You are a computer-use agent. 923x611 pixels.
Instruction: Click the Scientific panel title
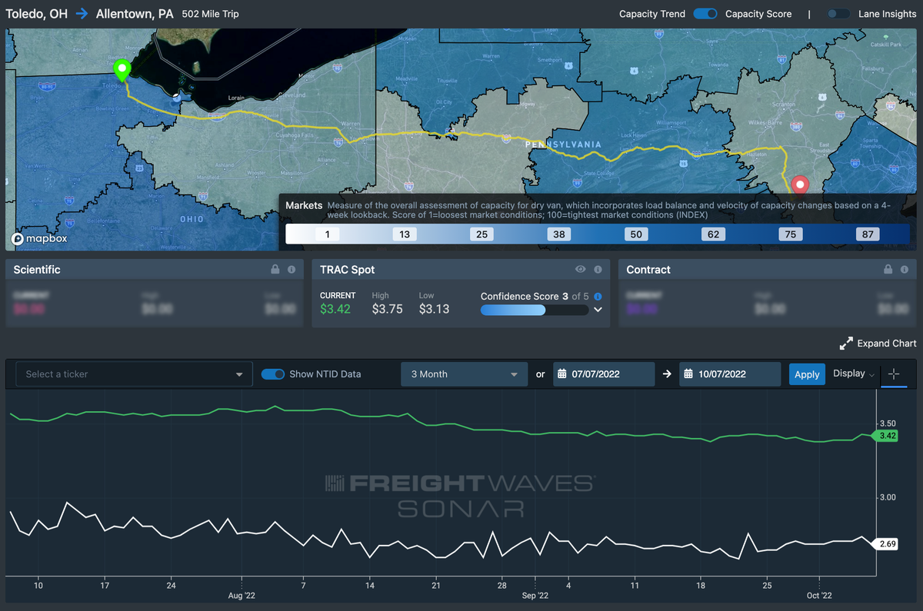pos(37,270)
